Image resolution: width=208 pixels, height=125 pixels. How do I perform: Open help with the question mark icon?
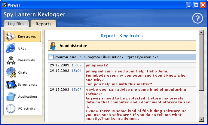(197, 18)
